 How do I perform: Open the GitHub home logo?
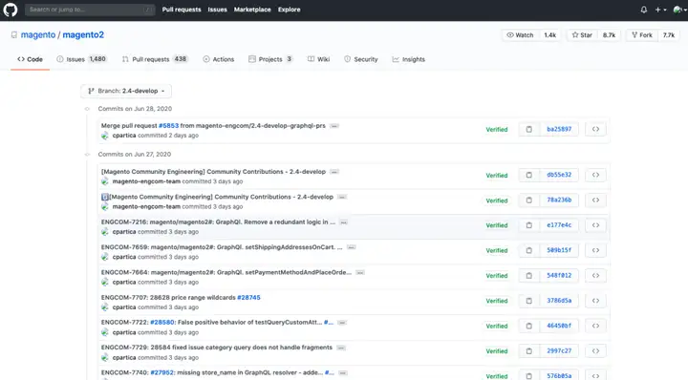click(x=11, y=10)
